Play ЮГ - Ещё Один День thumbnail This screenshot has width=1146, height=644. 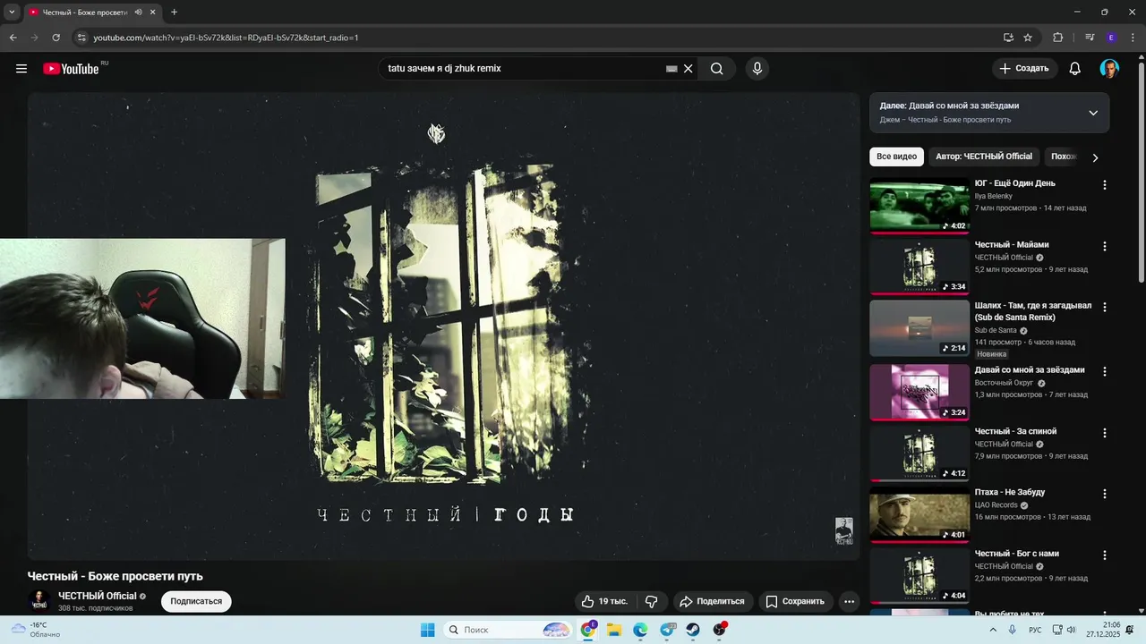(919, 206)
